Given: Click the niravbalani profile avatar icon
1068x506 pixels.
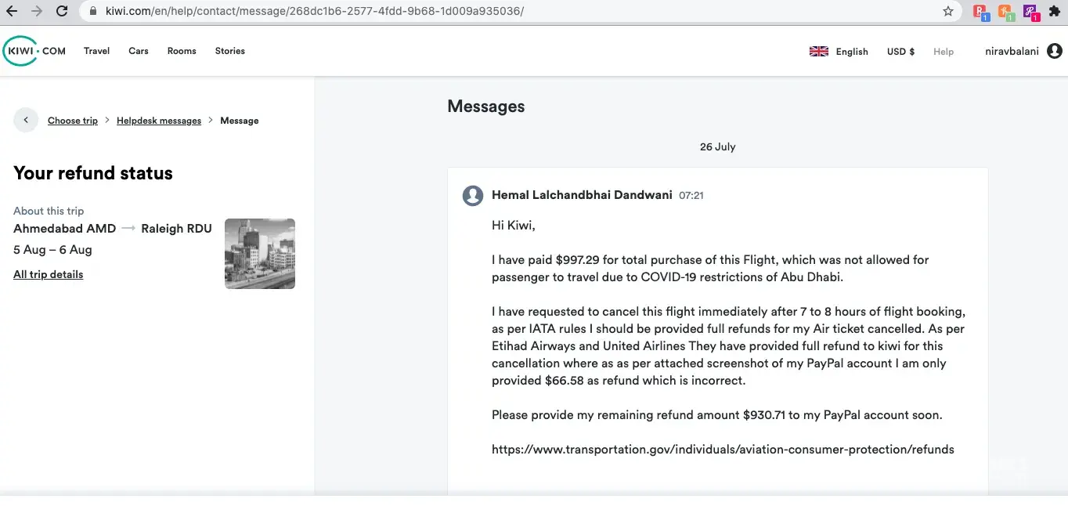Looking at the screenshot, I should 1054,52.
